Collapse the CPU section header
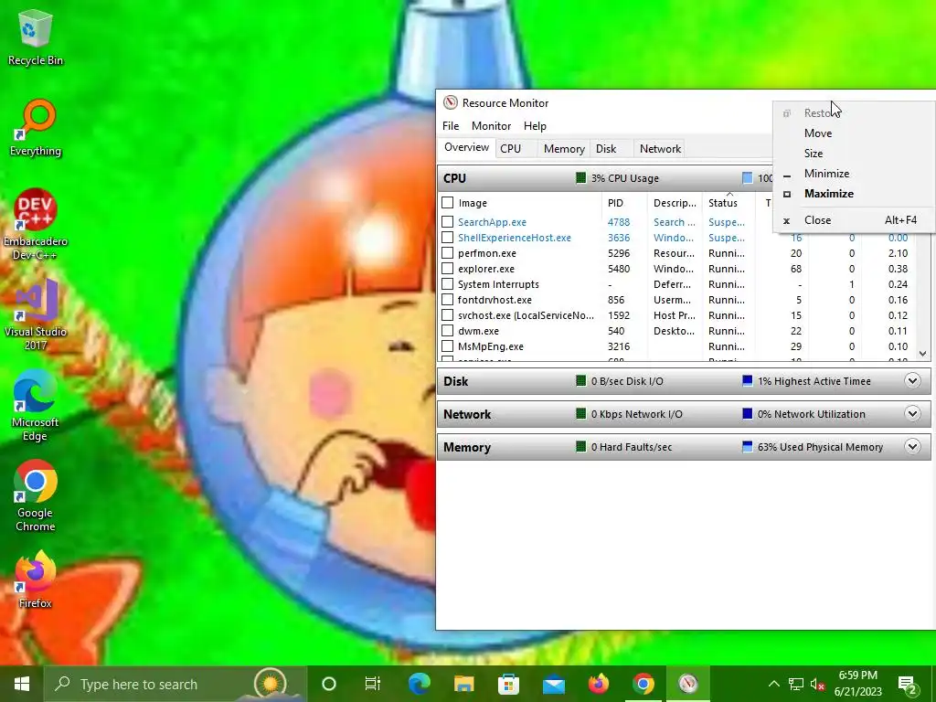The image size is (936, 702). point(605,178)
